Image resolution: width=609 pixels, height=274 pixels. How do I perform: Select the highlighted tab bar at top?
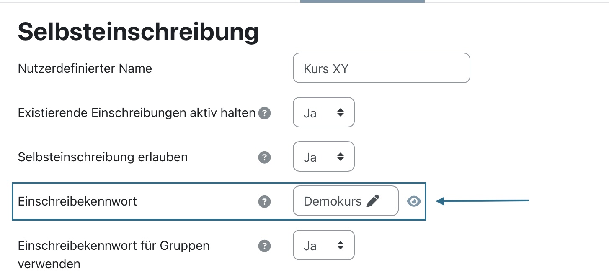362,1
